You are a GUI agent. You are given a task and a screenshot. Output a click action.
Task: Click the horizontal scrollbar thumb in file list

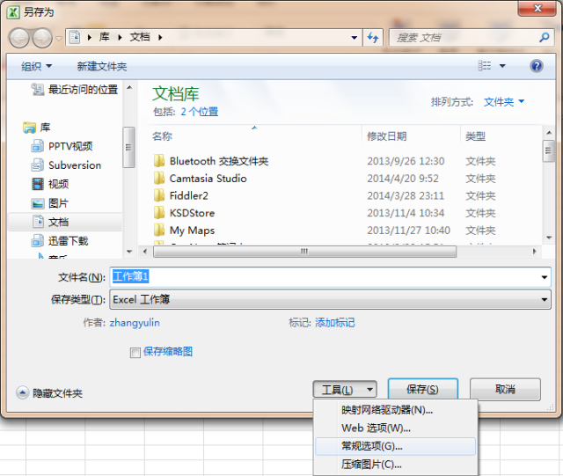tap(304, 252)
